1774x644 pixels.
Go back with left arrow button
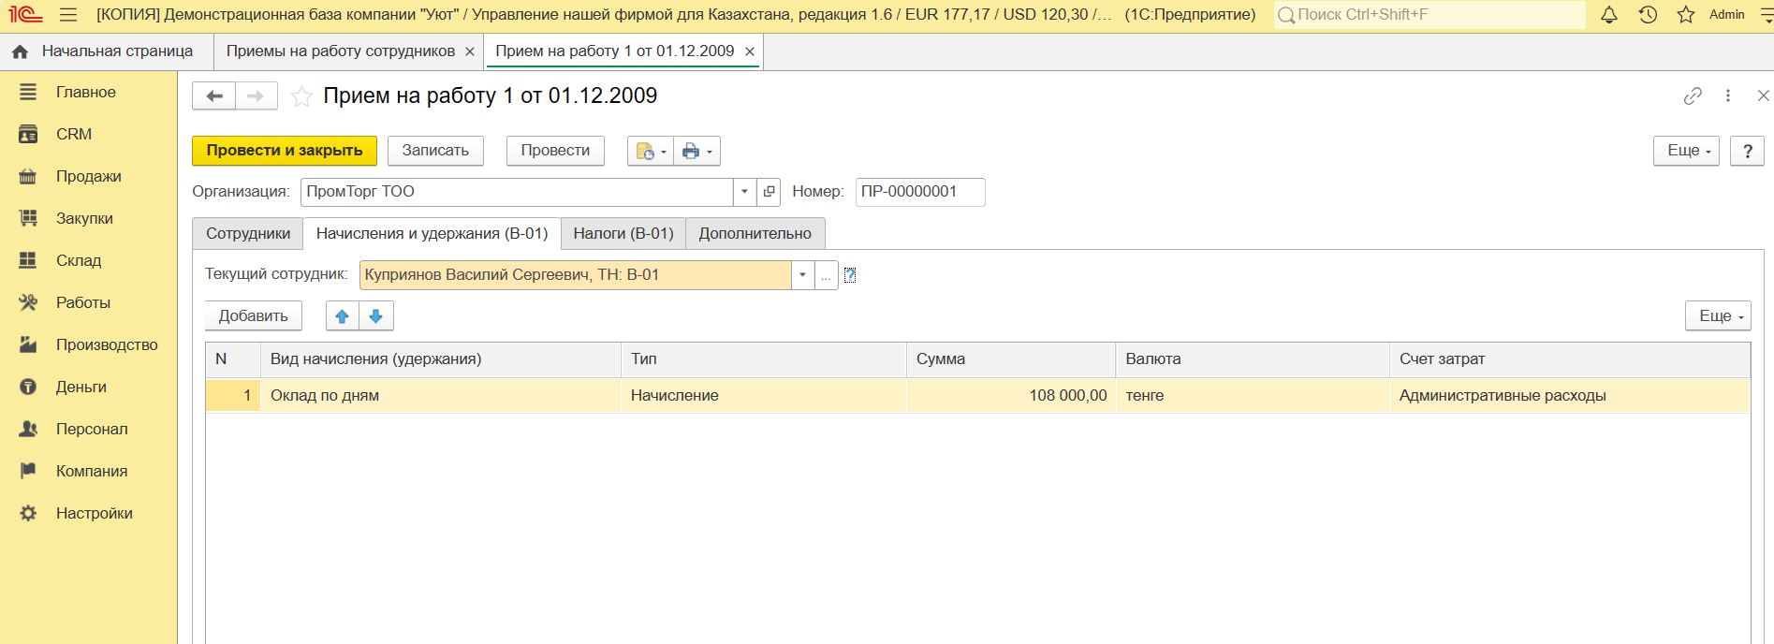coord(214,96)
